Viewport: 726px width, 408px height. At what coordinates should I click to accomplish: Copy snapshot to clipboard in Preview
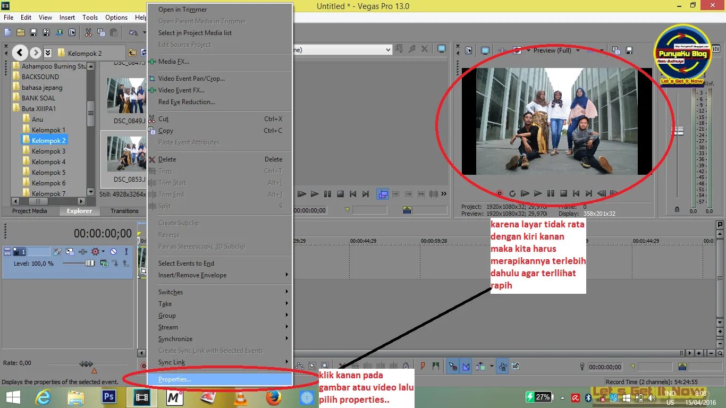coord(616,50)
